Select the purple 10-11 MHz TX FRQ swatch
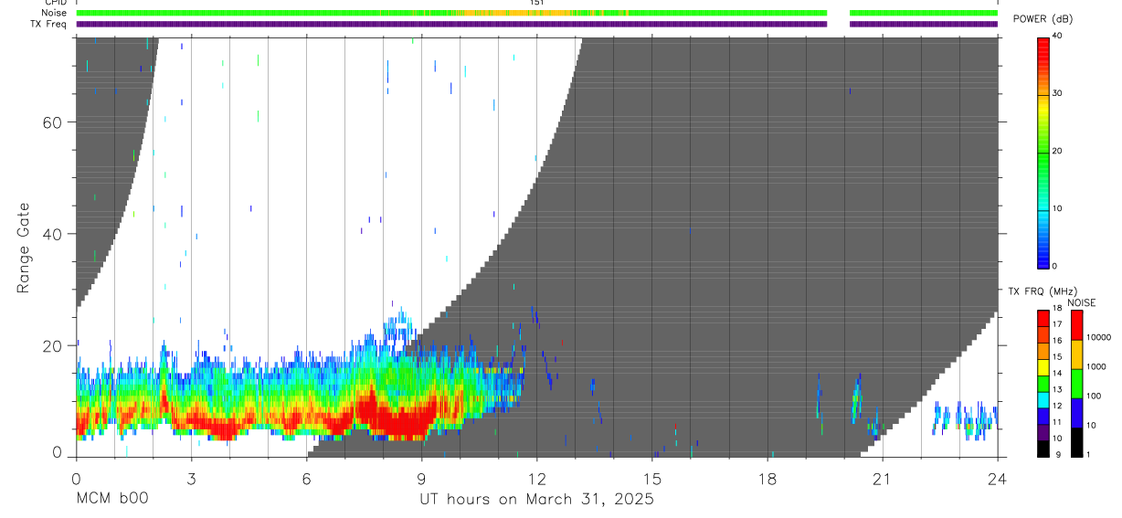 [x=1043, y=431]
